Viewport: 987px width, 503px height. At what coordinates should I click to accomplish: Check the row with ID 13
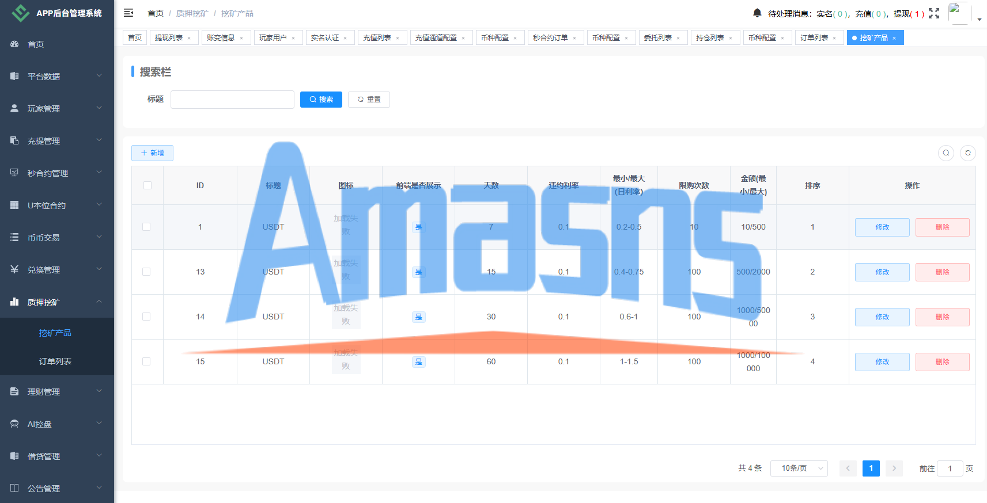tap(146, 272)
